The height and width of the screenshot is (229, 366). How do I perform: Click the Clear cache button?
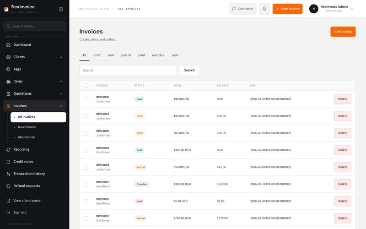pyautogui.click(x=242, y=9)
